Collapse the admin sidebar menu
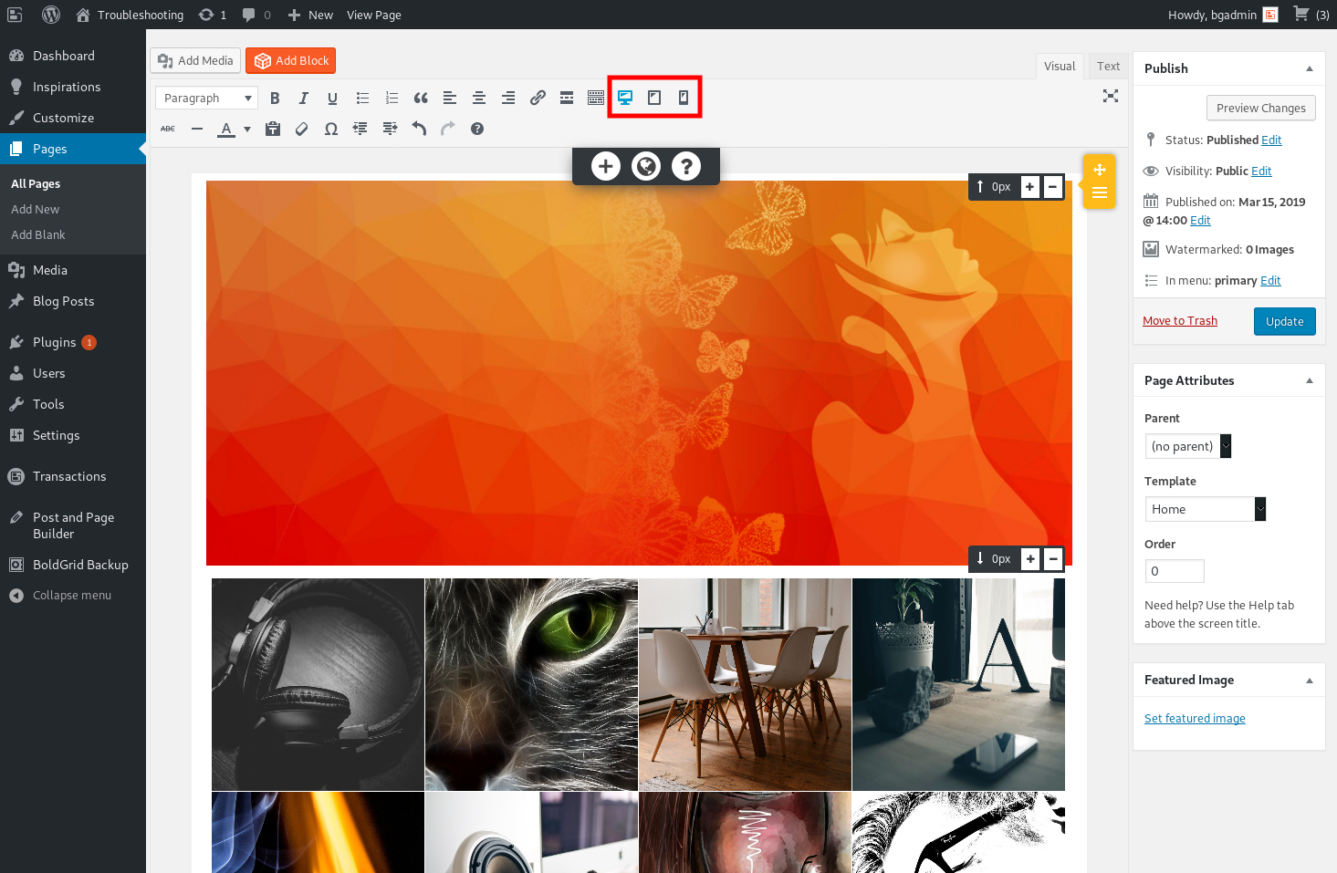The image size is (1337, 873). coord(73,595)
